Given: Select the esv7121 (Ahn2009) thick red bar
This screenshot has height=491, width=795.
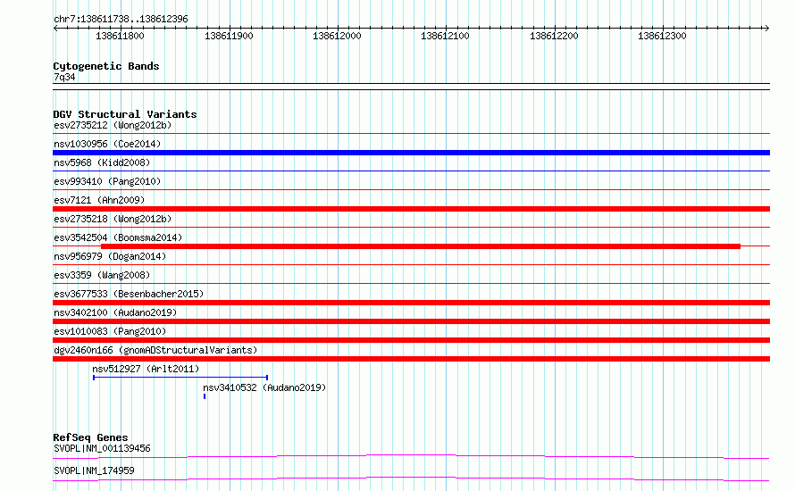Looking at the screenshot, I should click(411, 209).
